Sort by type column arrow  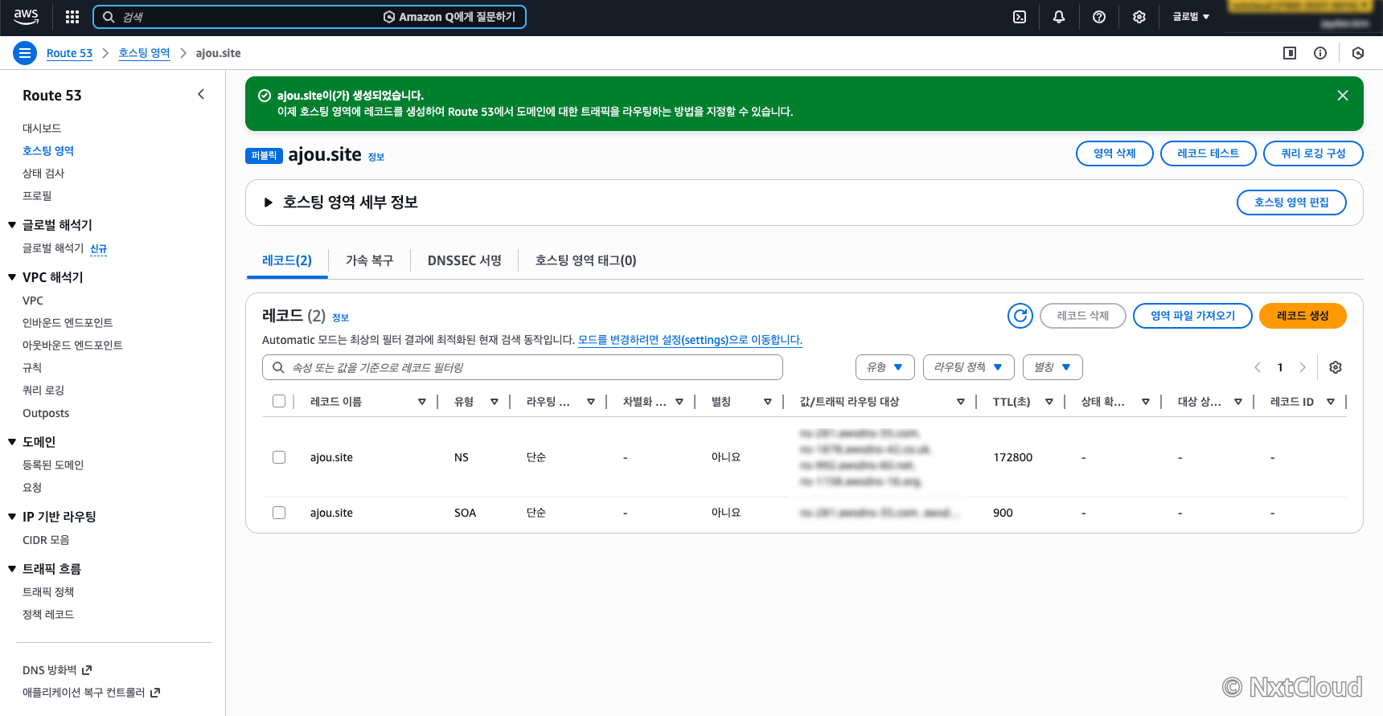tap(495, 402)
